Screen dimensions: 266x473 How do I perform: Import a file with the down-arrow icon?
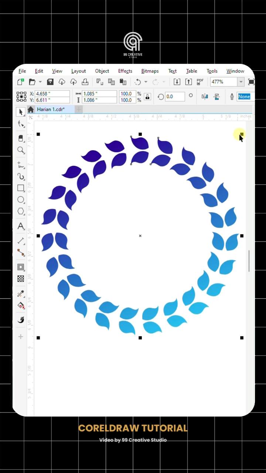(177, 82)
